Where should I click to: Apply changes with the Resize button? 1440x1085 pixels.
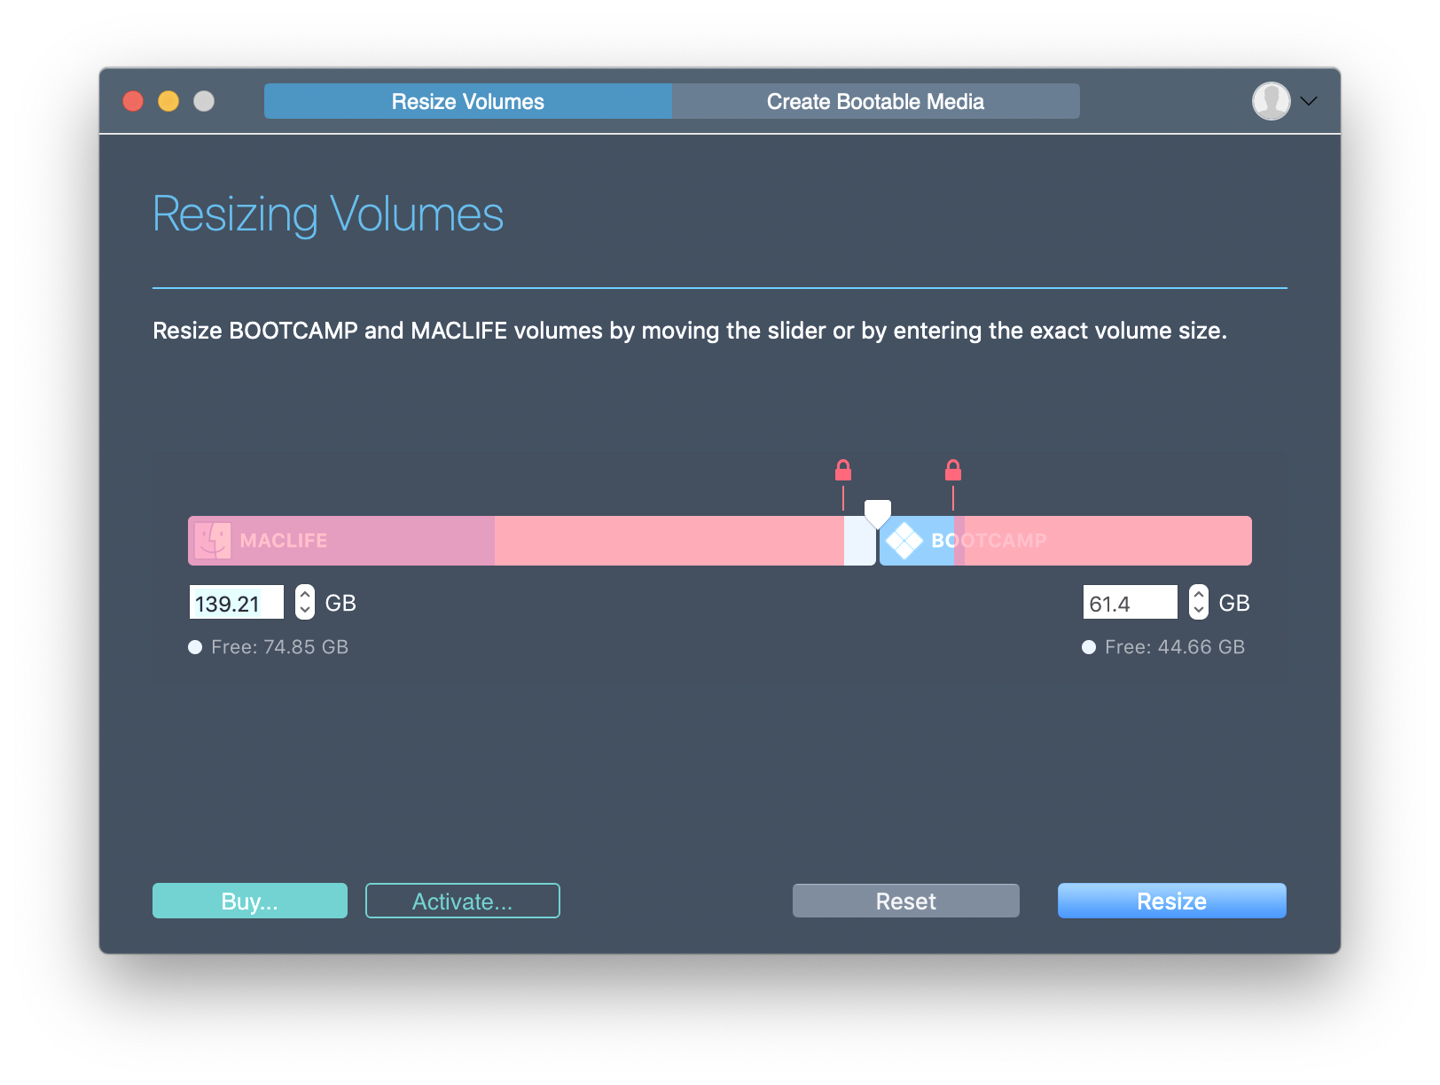(1171, 901)
